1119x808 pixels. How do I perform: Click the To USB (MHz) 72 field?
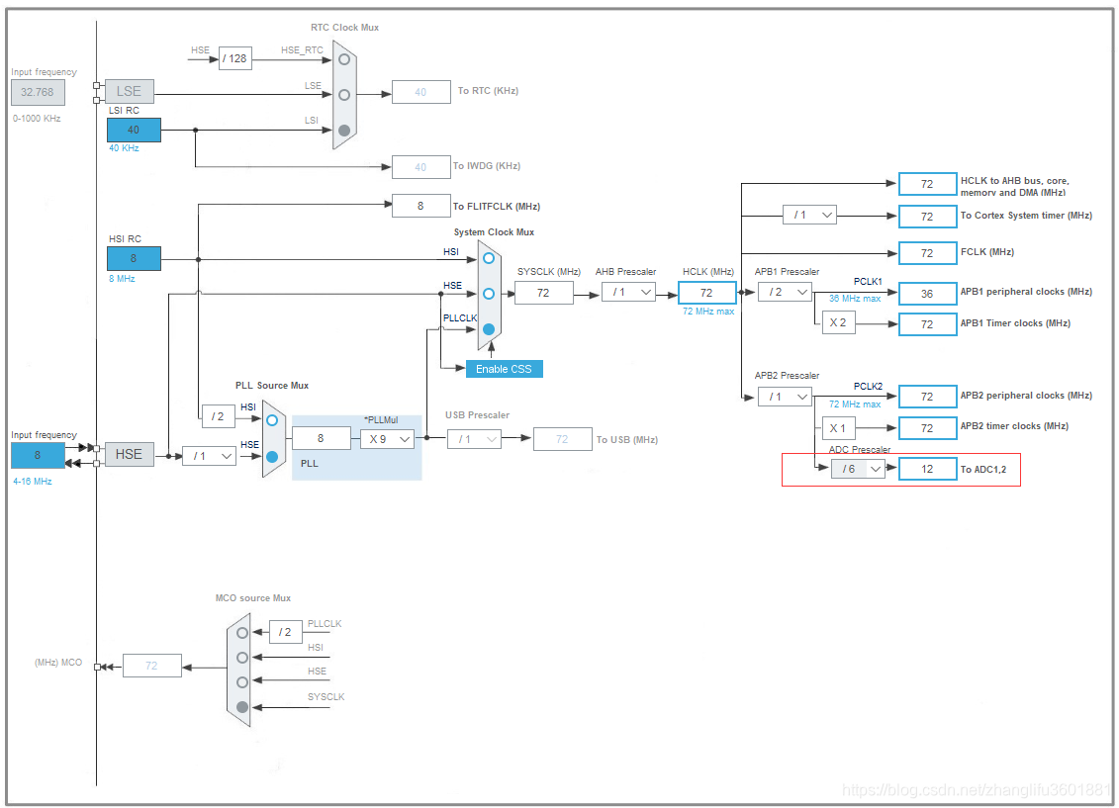pyautogui.click(x=562, y=438)
